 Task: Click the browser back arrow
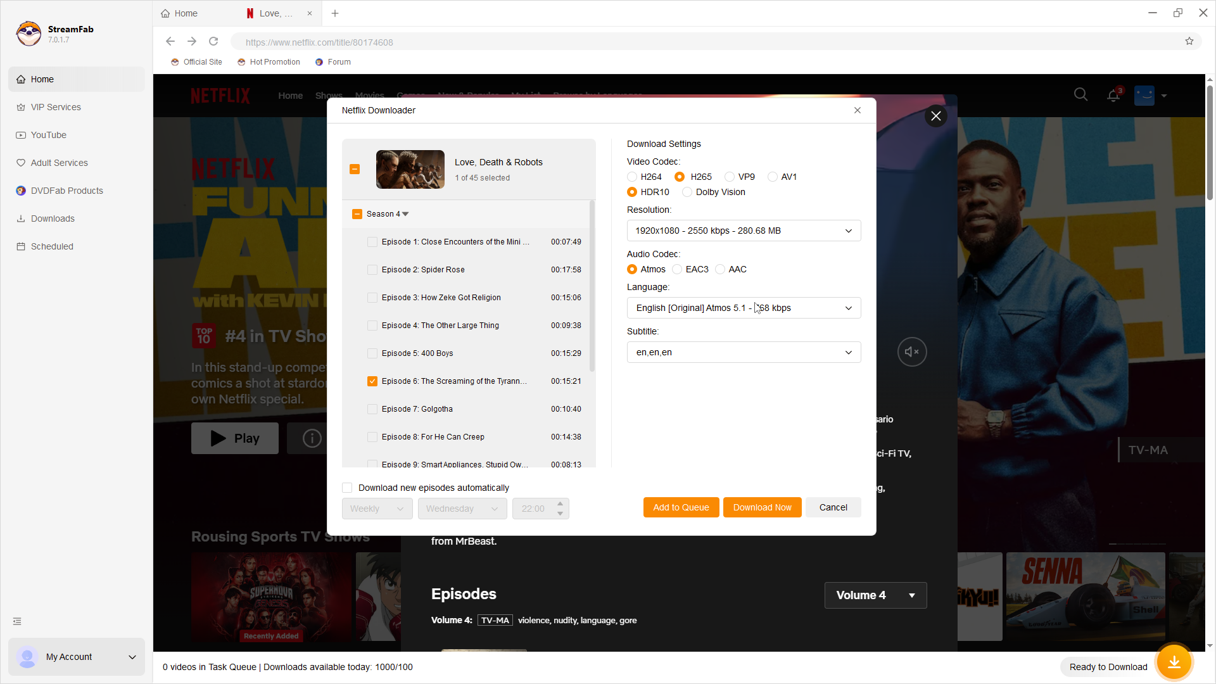pyautogui.click(x=170, y=42)
